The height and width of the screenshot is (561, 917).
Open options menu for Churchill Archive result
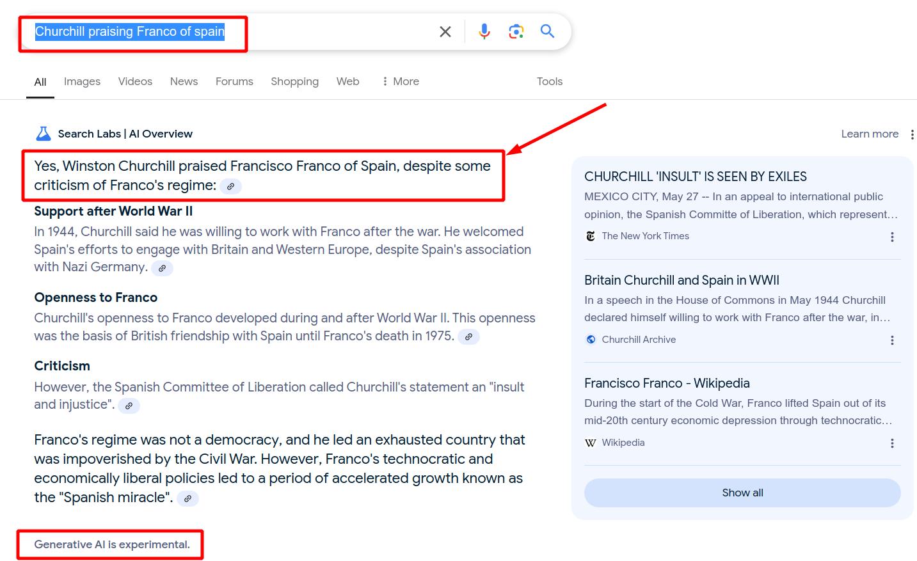(892, 340)
